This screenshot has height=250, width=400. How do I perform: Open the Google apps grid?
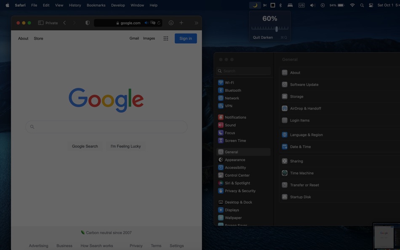pos(166,38)
